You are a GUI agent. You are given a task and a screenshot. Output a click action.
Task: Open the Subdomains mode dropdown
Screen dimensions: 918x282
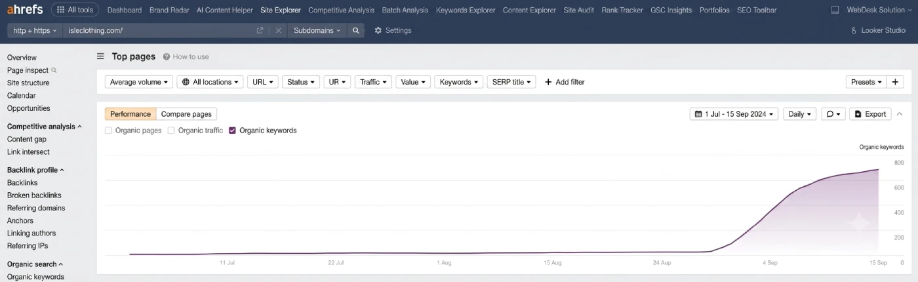(x=317, y=30)
